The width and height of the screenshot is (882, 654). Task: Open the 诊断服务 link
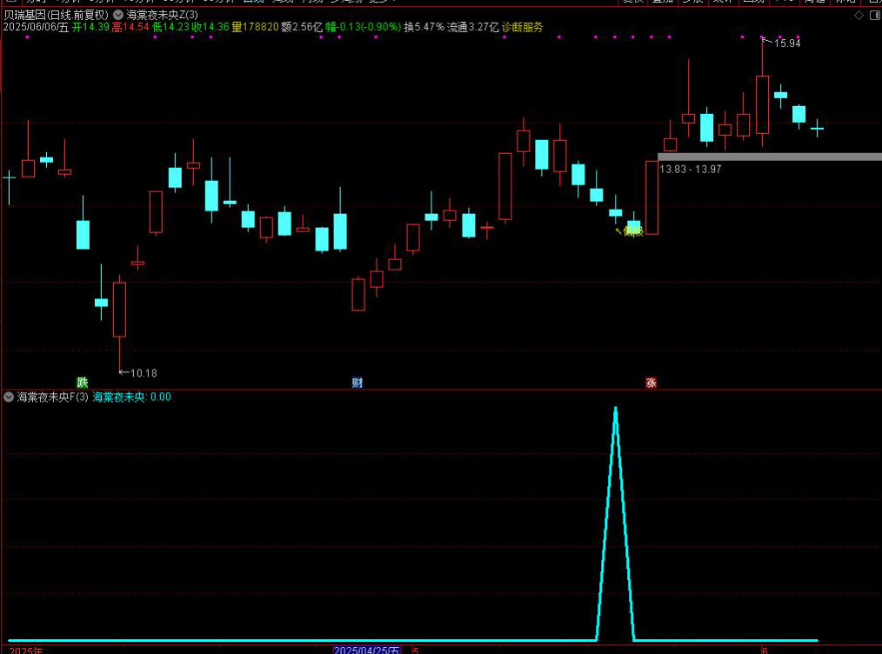(x=523, y=27)
